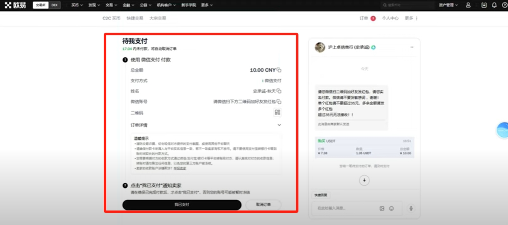Open the 交易 dropdown menu
This screenshot has height=225, width=508.
click(x=112, y=5)
